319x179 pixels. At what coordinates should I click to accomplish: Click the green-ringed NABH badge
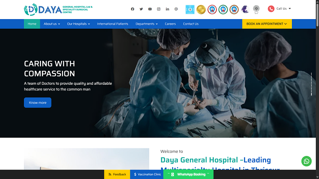tap(223, 10)
